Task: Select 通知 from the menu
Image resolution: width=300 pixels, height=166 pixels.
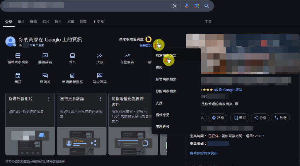Action: pyautogui.click(x=176, y=67)
